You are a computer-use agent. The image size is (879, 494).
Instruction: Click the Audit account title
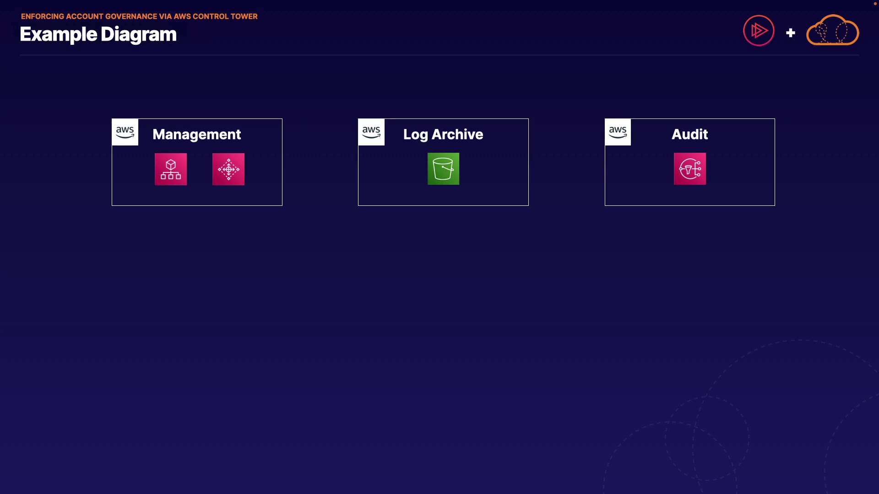click(689, 134)
